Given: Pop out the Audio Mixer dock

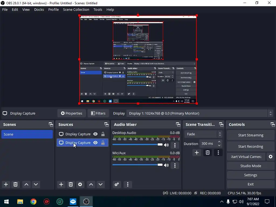Looking at the screenshot, I should [x=178, y=125].
